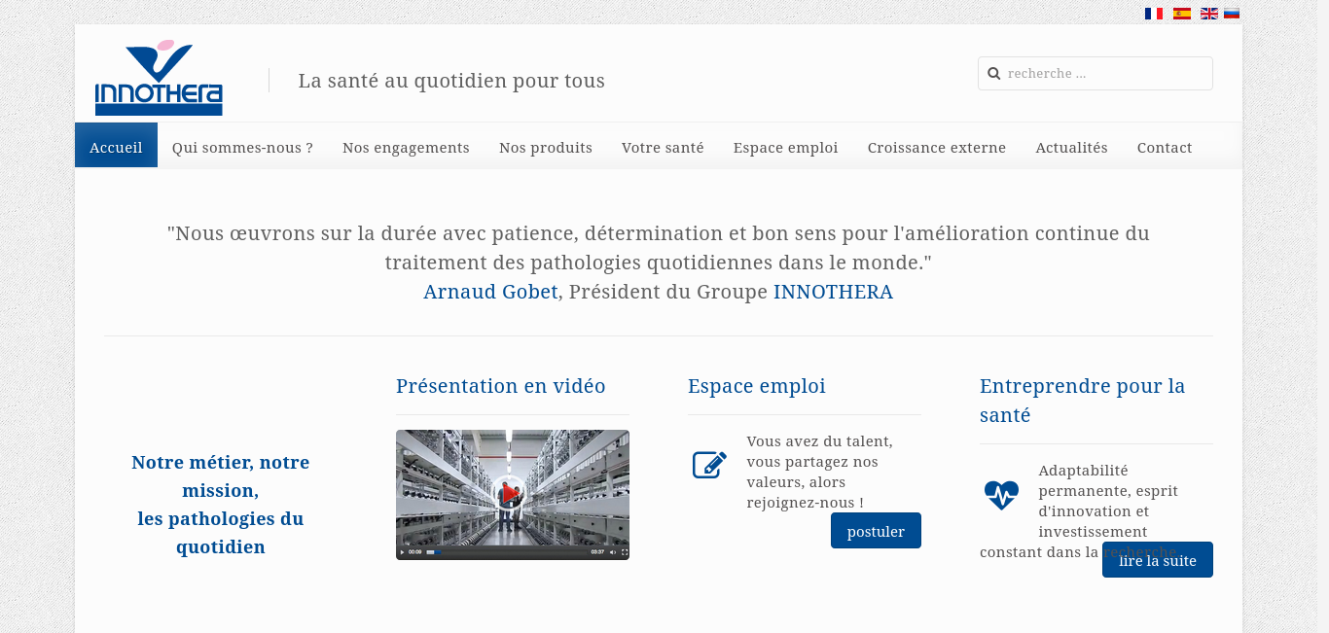Screen dimensions: 1329x633
Task: Click text 'Adaptabilité permanente, esprit'
Action: click(1108, 480)
